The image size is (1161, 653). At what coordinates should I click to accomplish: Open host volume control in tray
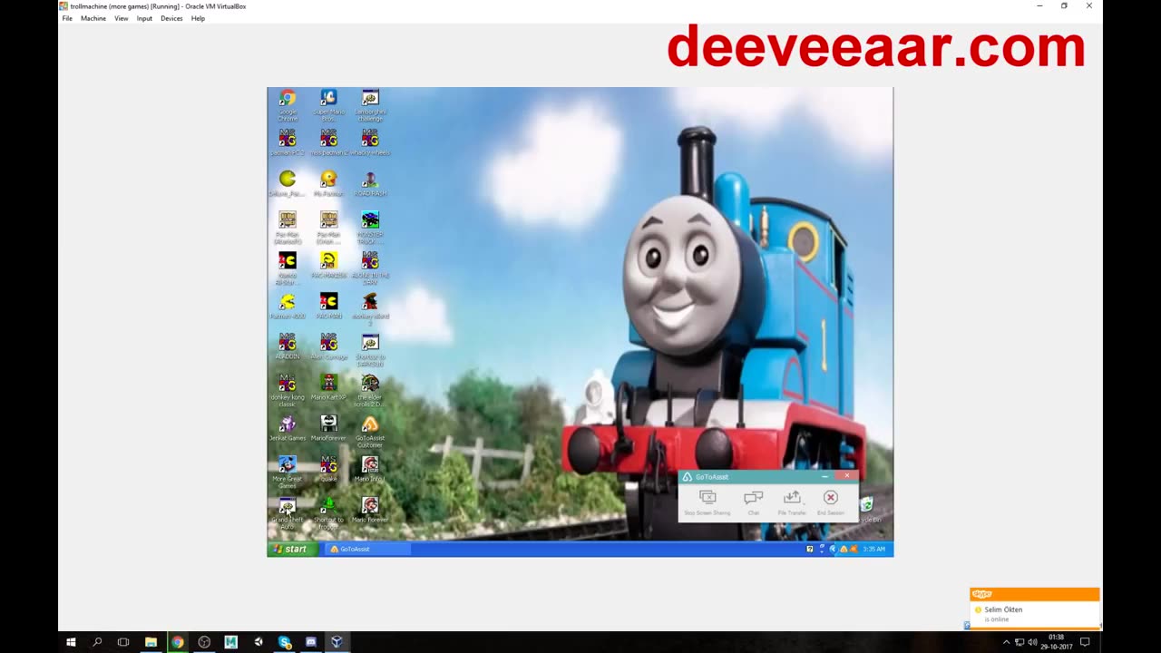tap(1032, 642)
